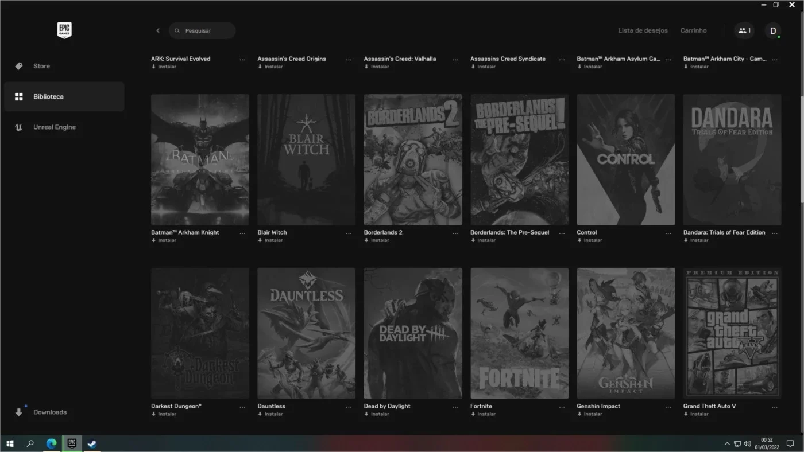The image size is (804, 452).
Task: Select the Grand Theft Auto V cover
Action: [732, 333]
